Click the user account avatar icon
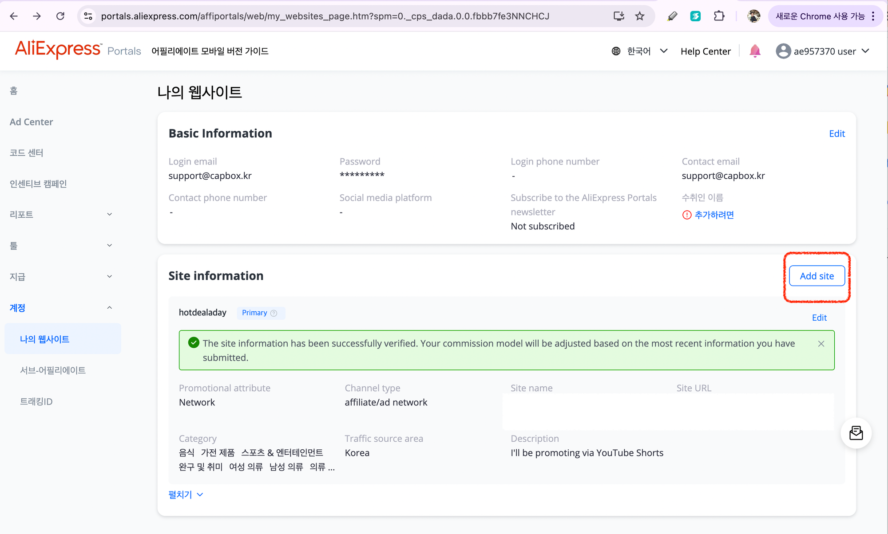Image resolution: width=888 pixels, height=534 pixels. pos(783,51)
